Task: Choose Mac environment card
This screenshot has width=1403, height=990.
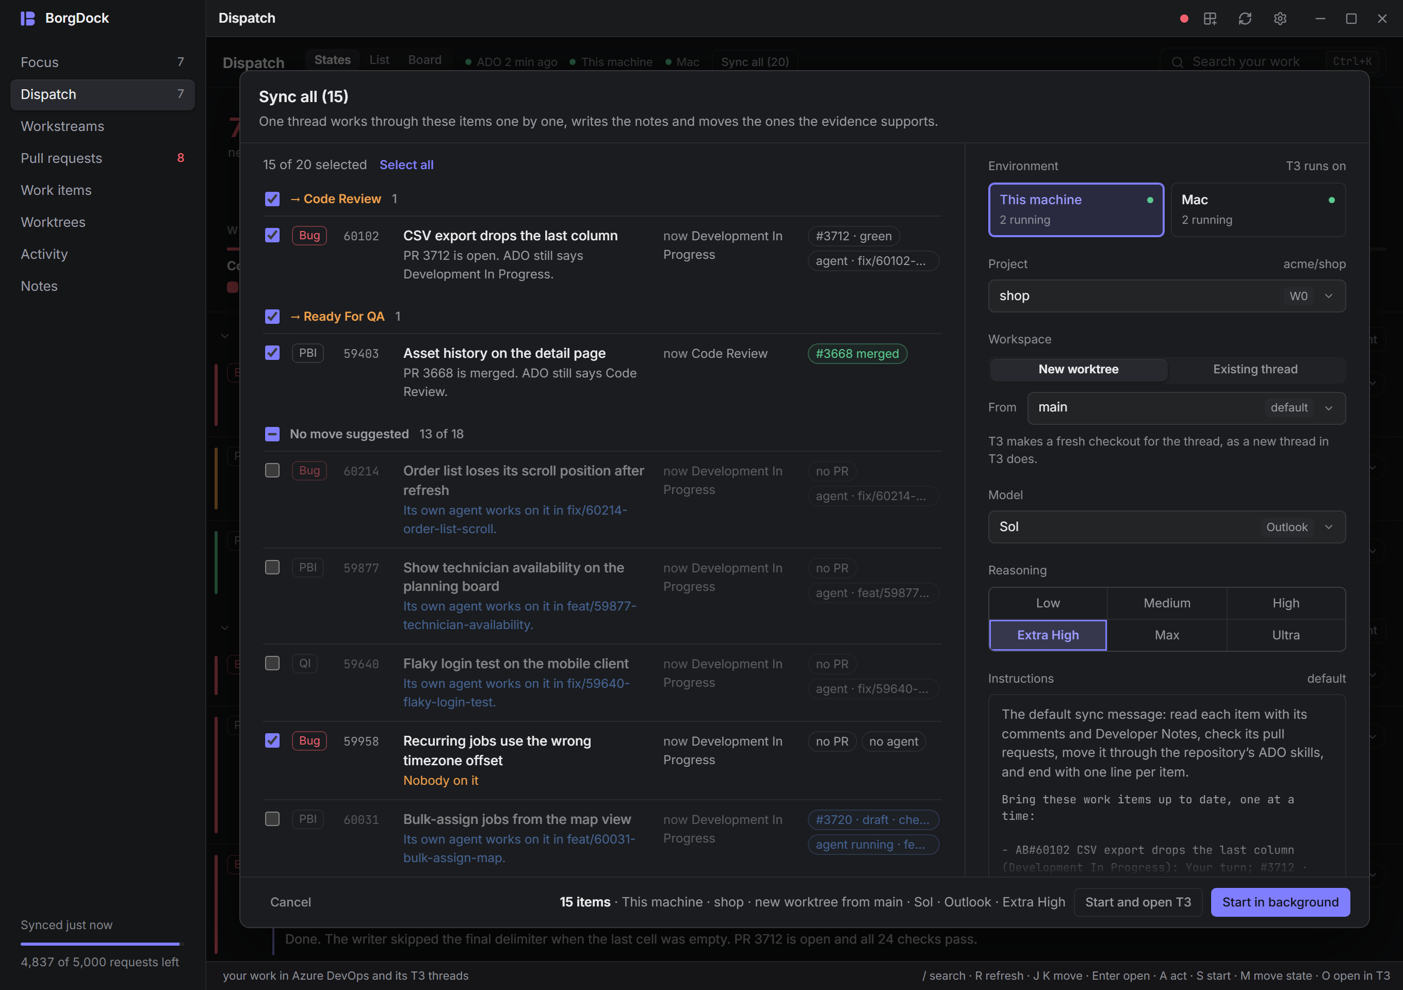Action: [1258, 209]
